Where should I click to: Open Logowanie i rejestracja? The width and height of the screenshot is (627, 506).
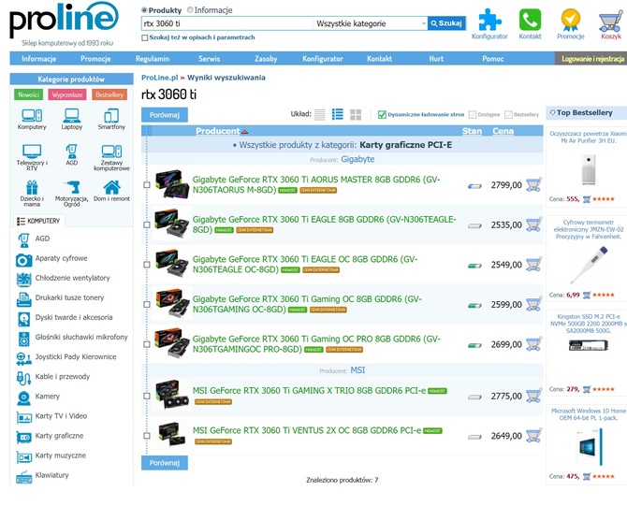point(591,59)
